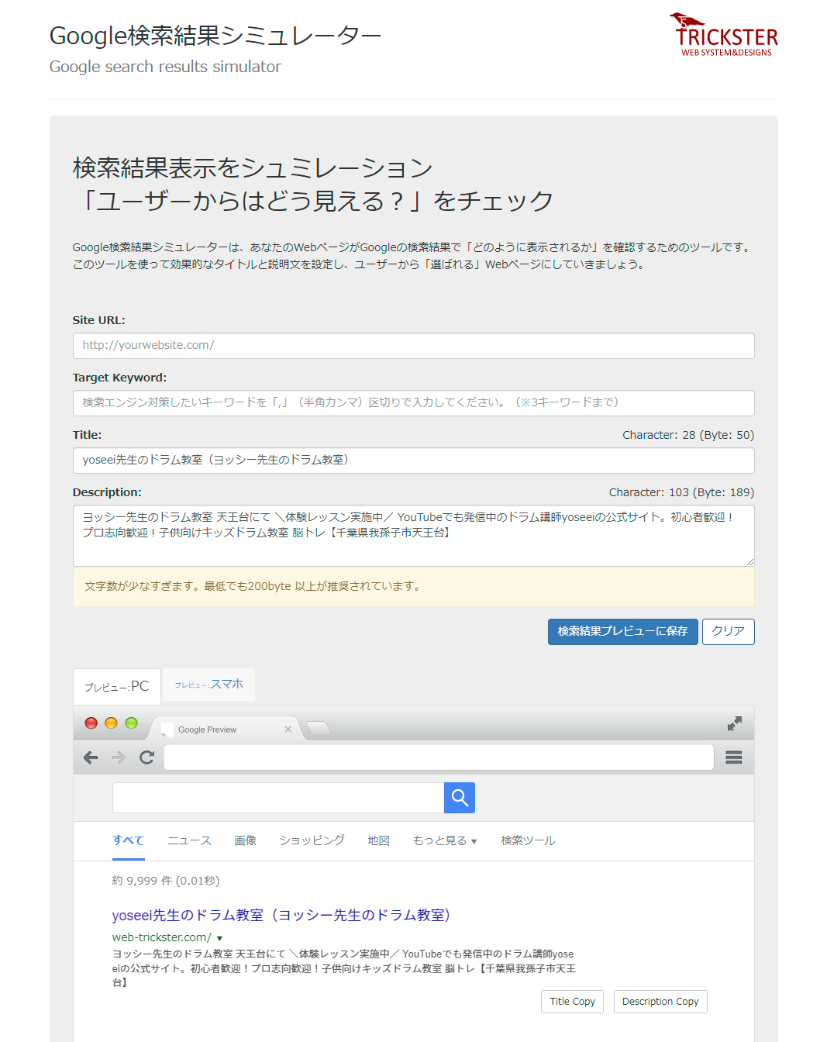The height and width of the screenshot is (1042, 827).
Task: Click the preview Google search box
Action: (278, 798)
